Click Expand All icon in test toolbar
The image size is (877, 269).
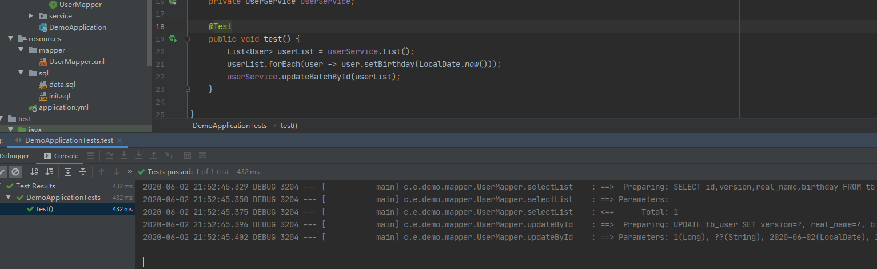point(68,172)
